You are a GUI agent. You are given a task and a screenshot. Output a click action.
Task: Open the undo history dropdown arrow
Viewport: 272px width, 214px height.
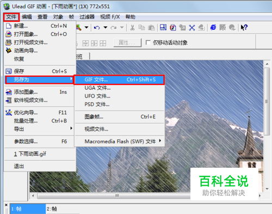106,28
